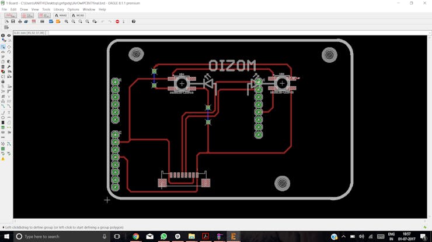This screenshot has width=432, height=242.
Task: Run a ULP with orange icon
Action: click(x=58, y=22)
